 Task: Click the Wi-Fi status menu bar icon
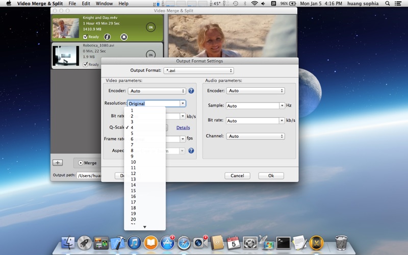pos(254,4)
